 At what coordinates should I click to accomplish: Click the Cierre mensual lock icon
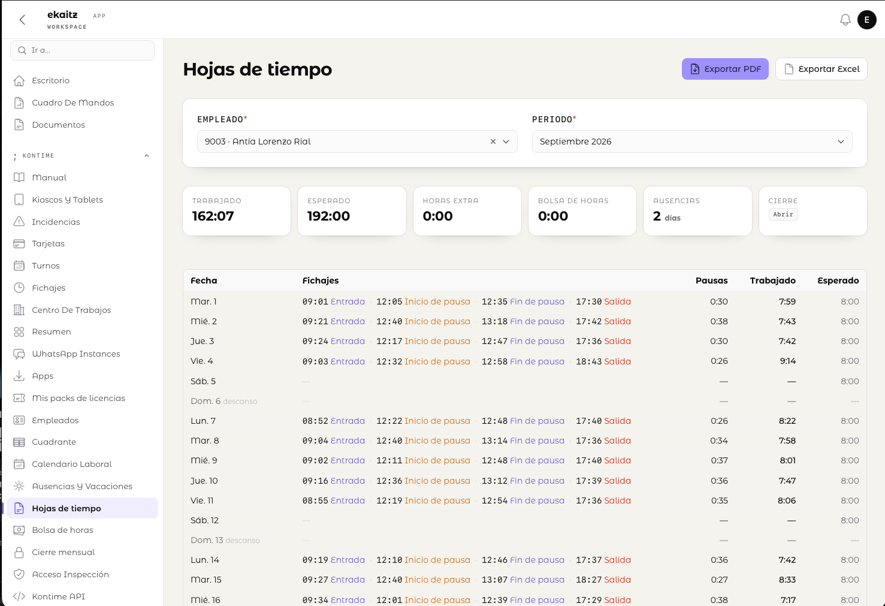click(x=19, y=552)
